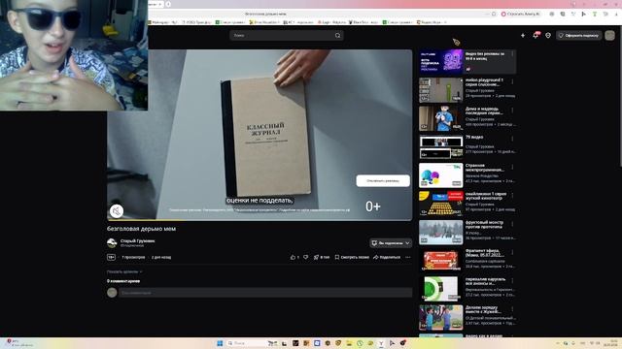Dislike the video with thumbs-down icon
The width and height of the screenshot is (622, 349).
(306, 257)
